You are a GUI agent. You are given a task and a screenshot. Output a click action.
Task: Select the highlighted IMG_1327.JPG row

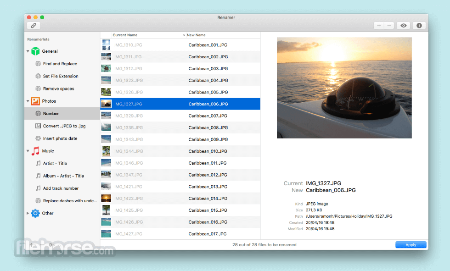pos(180,104)
